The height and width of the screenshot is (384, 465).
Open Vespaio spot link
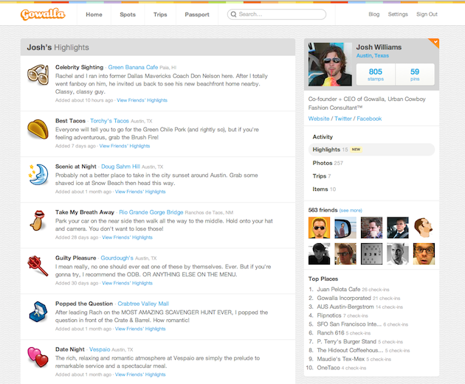[x=100, y=349]
